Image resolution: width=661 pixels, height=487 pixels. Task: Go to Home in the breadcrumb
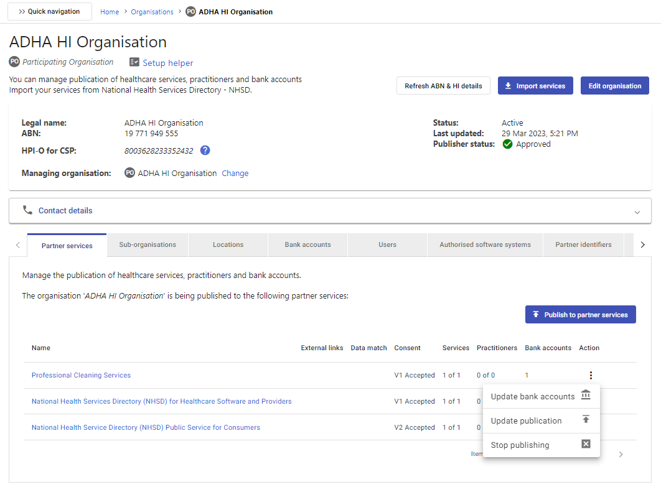pos(110,12)
